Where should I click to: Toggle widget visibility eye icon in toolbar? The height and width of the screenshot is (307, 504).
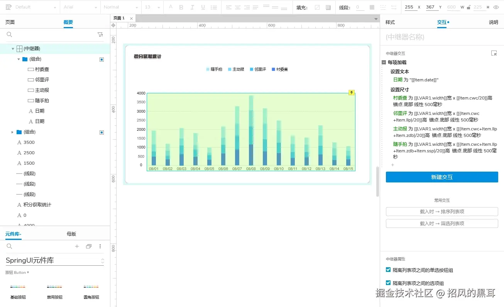coord(496,7)
